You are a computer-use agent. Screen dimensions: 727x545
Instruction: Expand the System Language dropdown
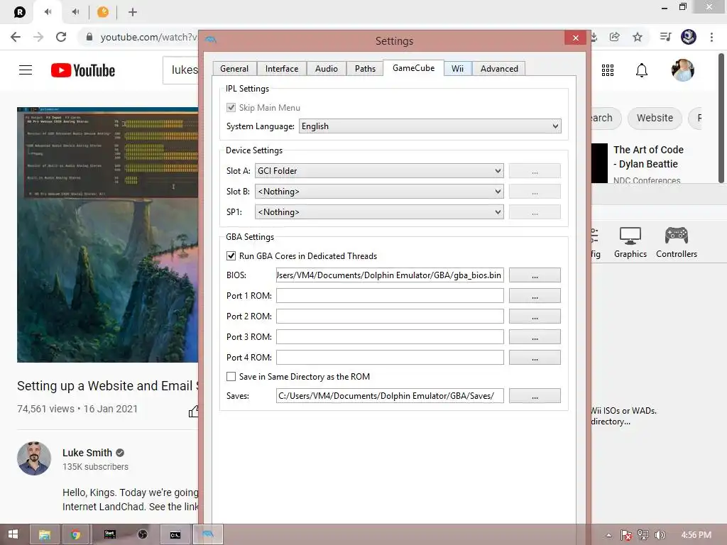pyautogui.click(x=430, y=126)
